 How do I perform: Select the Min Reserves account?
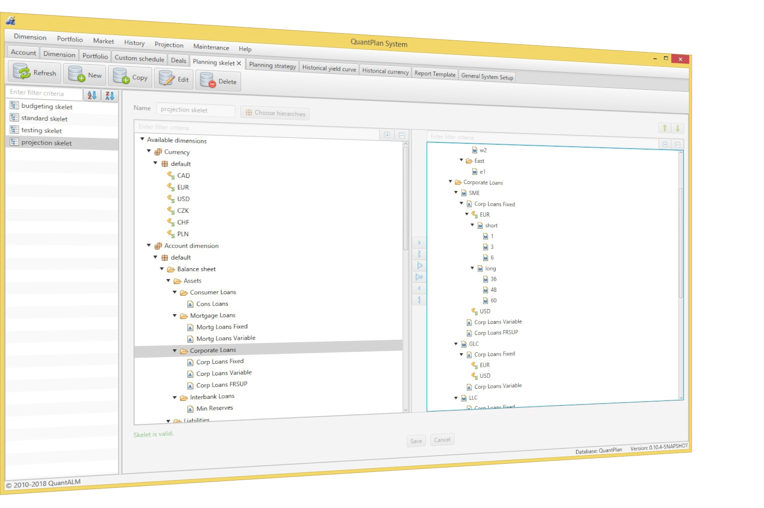point(214,408)
